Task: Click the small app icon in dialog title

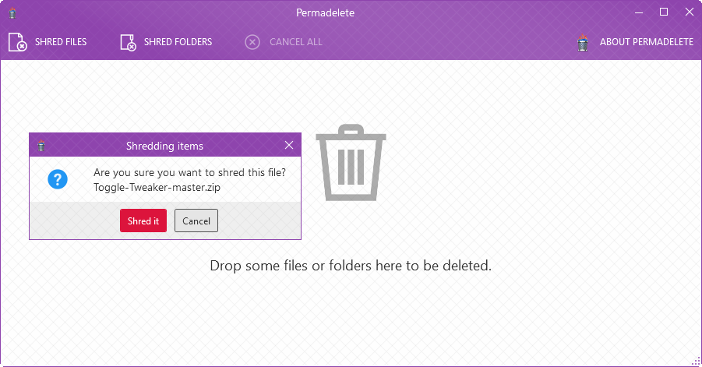Action: point(41,145)
